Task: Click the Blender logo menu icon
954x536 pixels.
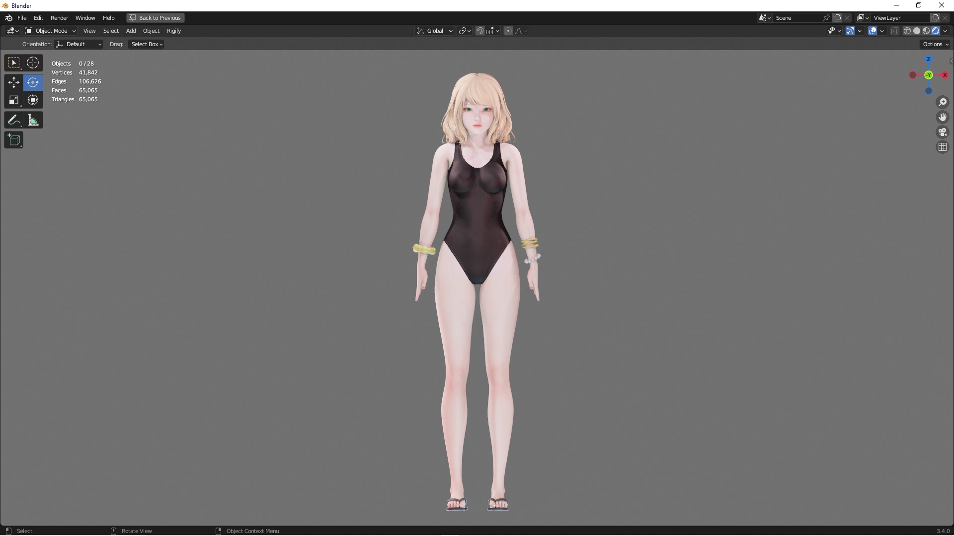Action: (8, 18)
